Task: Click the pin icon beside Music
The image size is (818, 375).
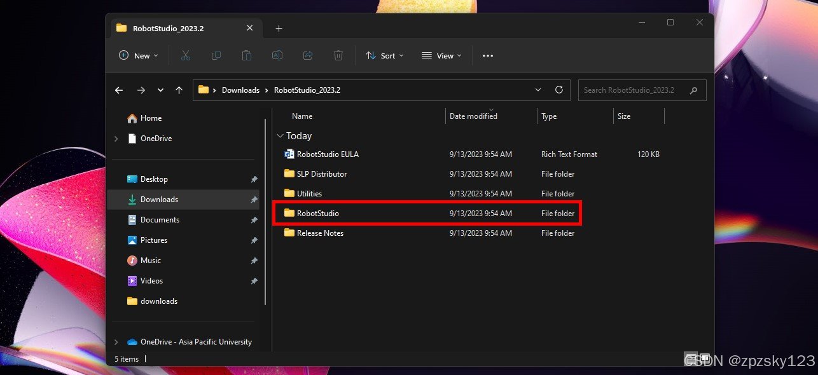Action: [x=254, y=261]
